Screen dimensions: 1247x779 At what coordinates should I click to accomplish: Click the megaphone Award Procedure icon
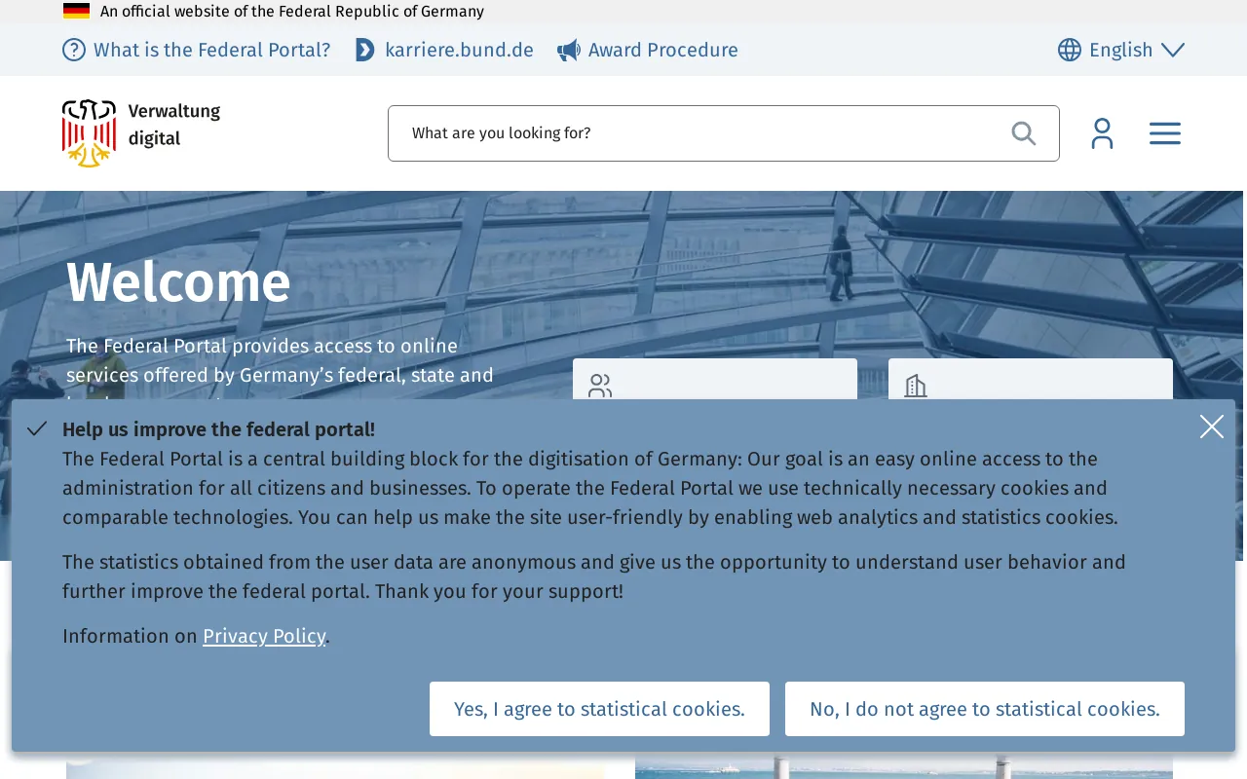coord(569,50)
